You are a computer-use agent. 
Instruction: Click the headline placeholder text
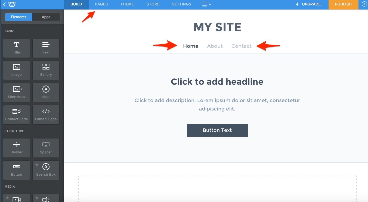pyautogui.click(x=217, y=82)
